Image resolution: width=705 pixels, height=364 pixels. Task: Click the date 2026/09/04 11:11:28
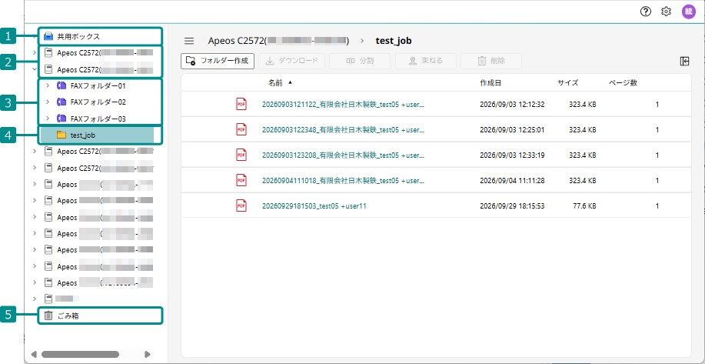pos(512,180)
